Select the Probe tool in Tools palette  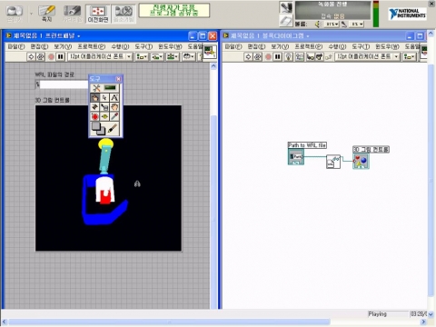104,116
